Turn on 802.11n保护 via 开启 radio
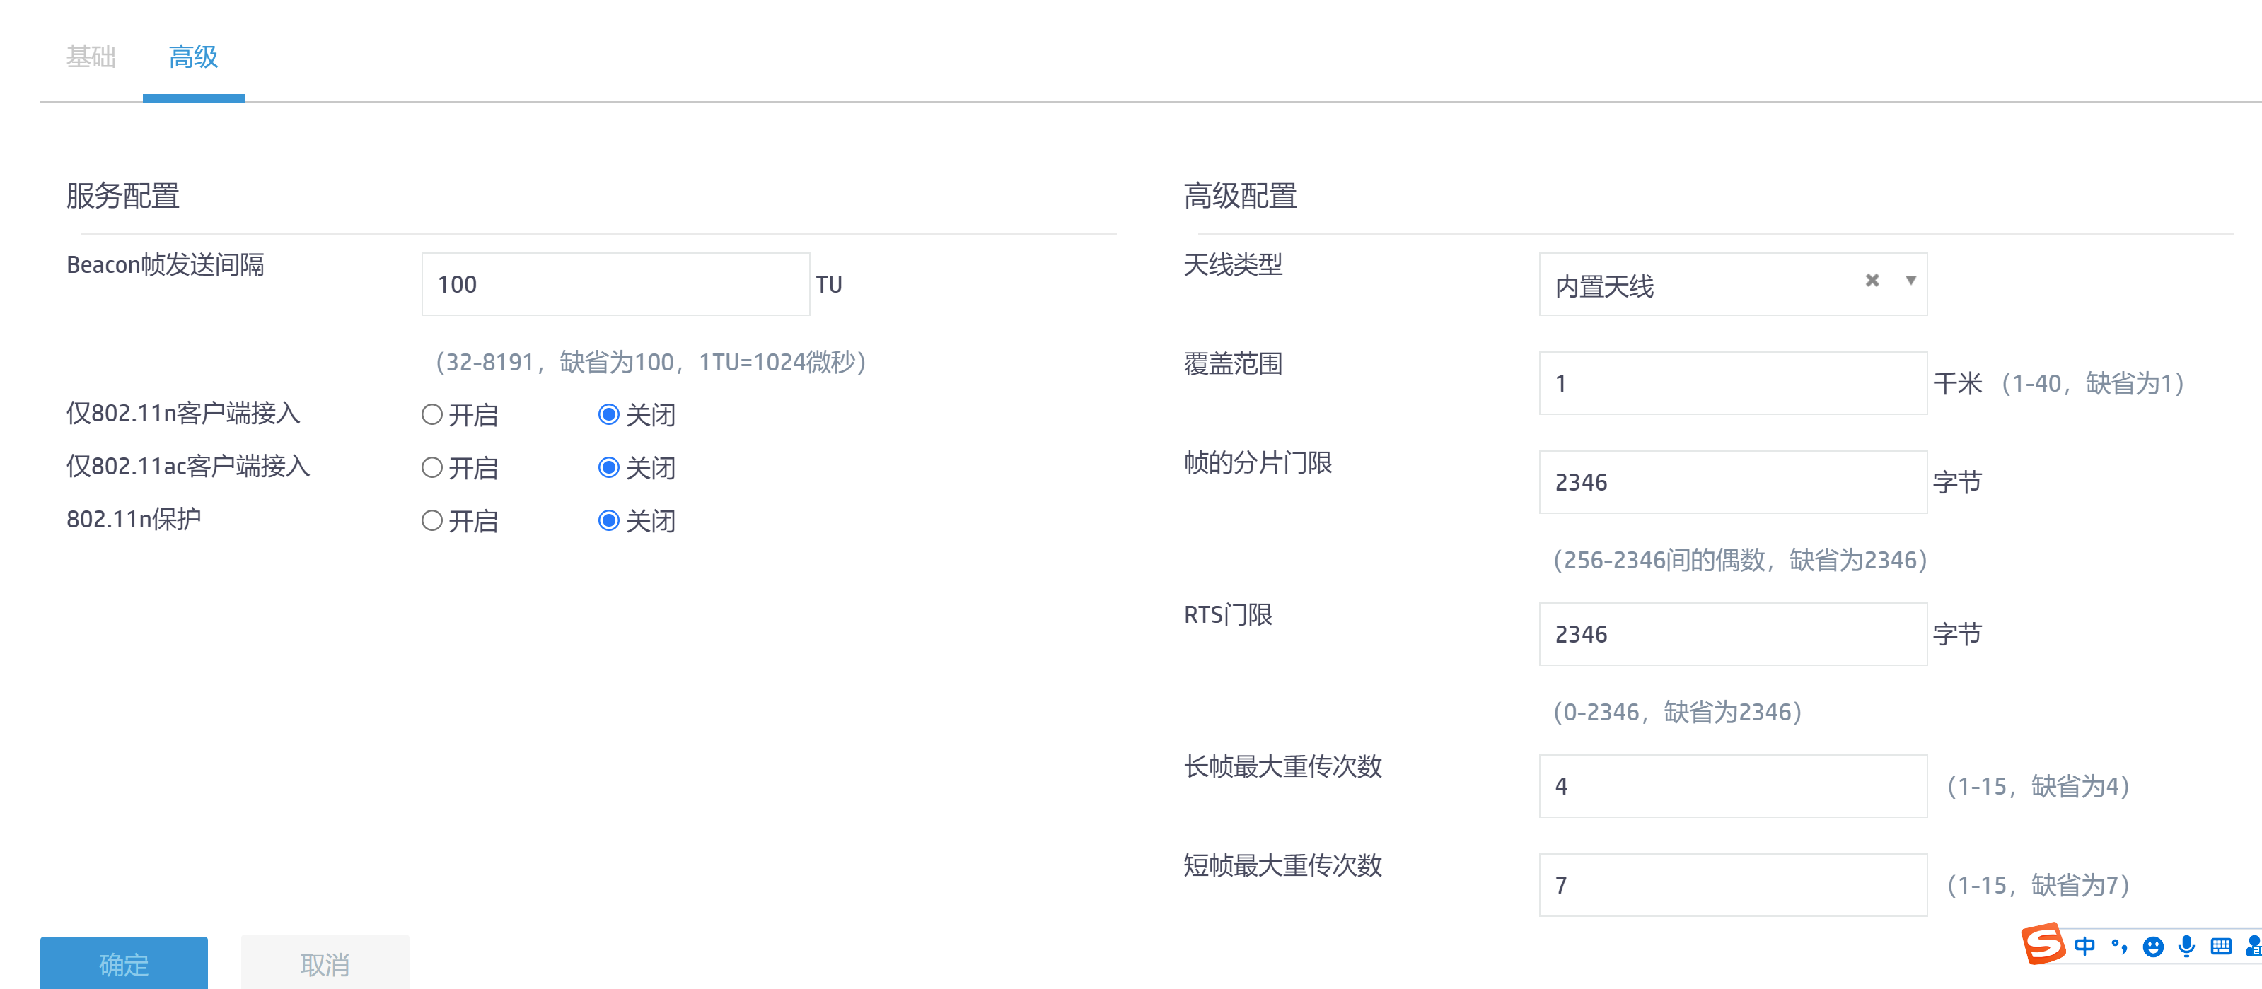This screenshot has height=989, width=2262. (x=431, y=521)
